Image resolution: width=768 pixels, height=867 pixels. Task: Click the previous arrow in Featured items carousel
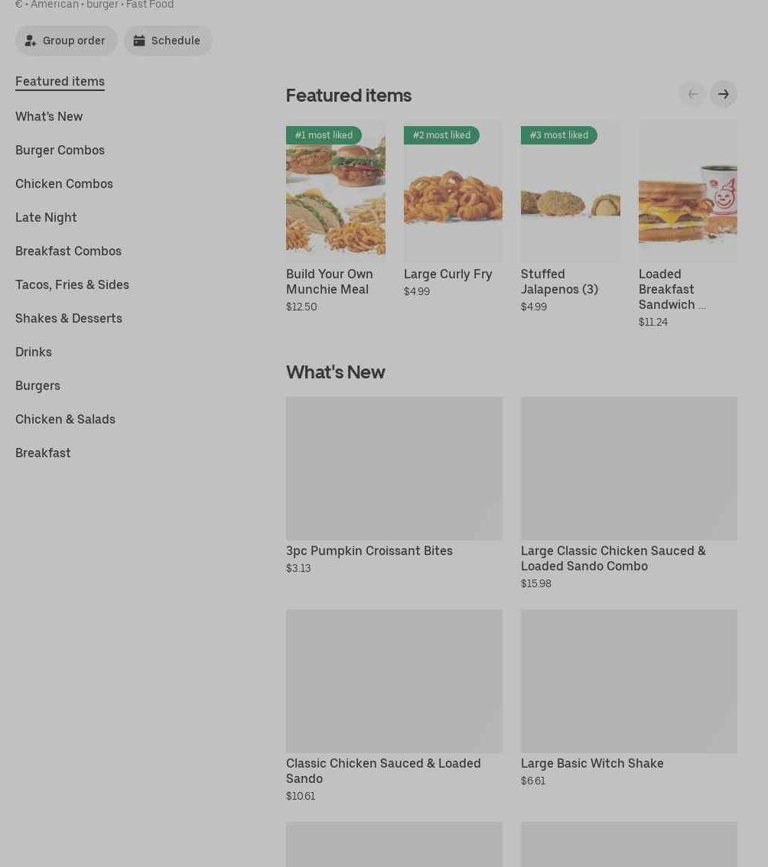[x=692, y=94]
